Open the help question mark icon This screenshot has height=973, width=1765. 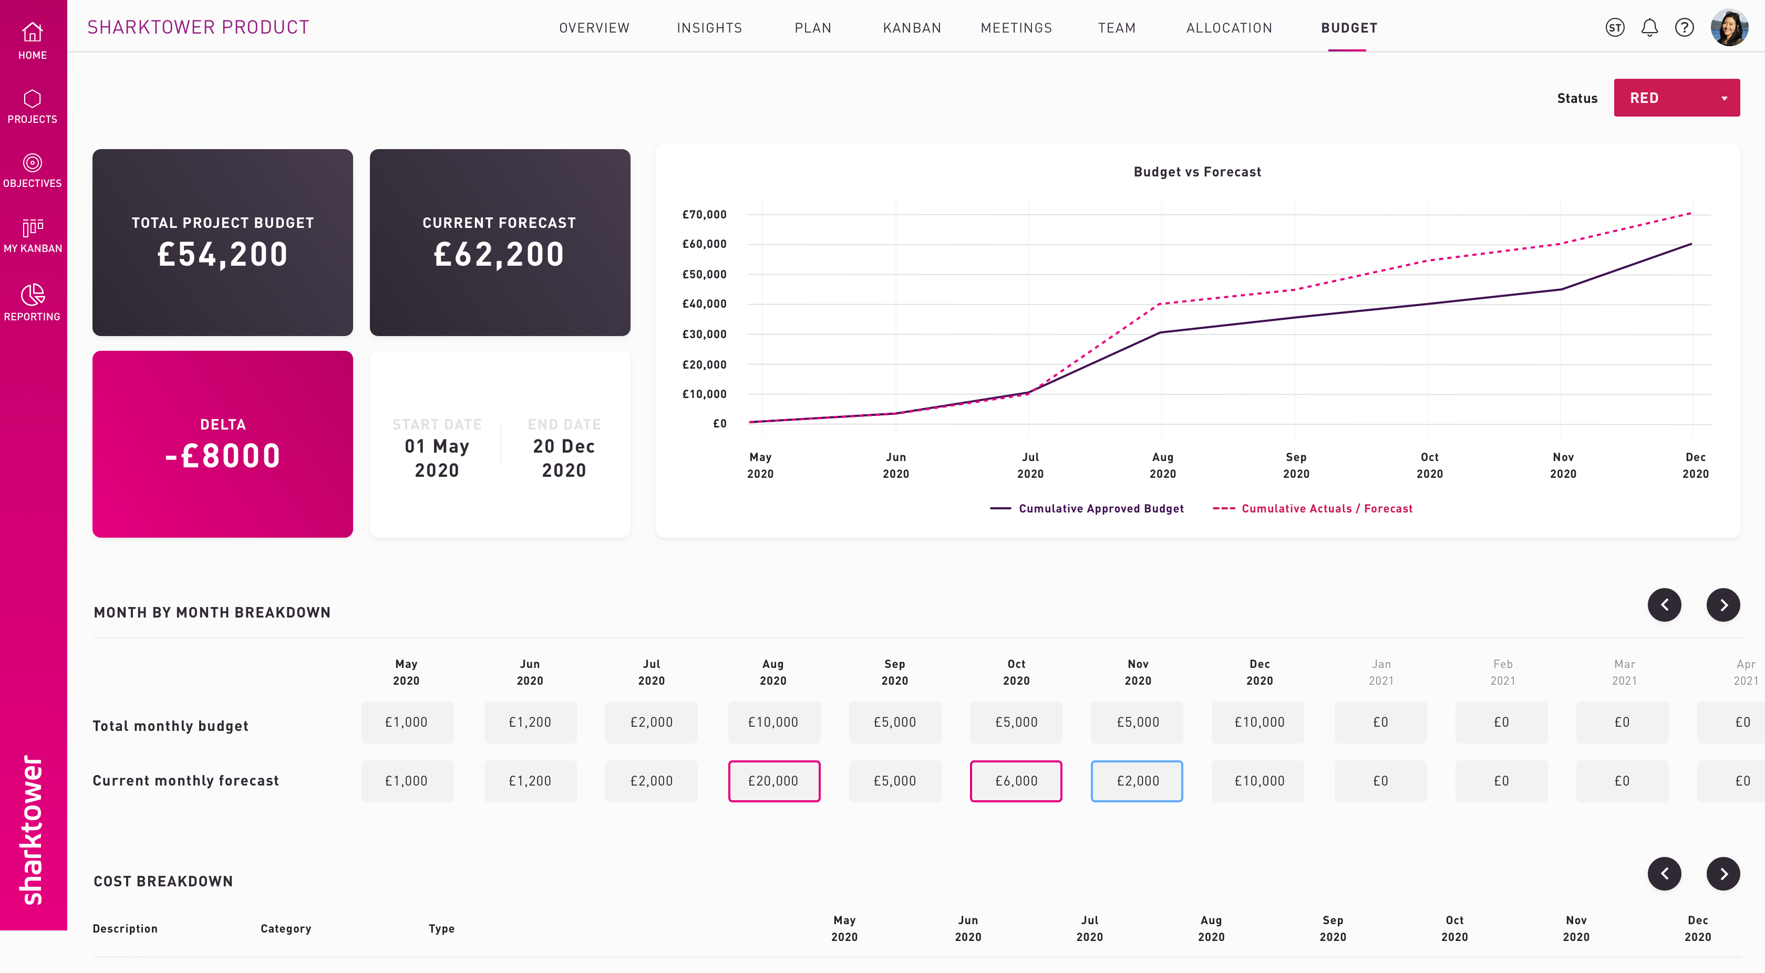1684,27
